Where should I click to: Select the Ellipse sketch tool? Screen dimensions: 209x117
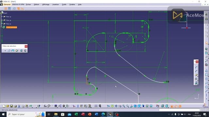(206, 87)
